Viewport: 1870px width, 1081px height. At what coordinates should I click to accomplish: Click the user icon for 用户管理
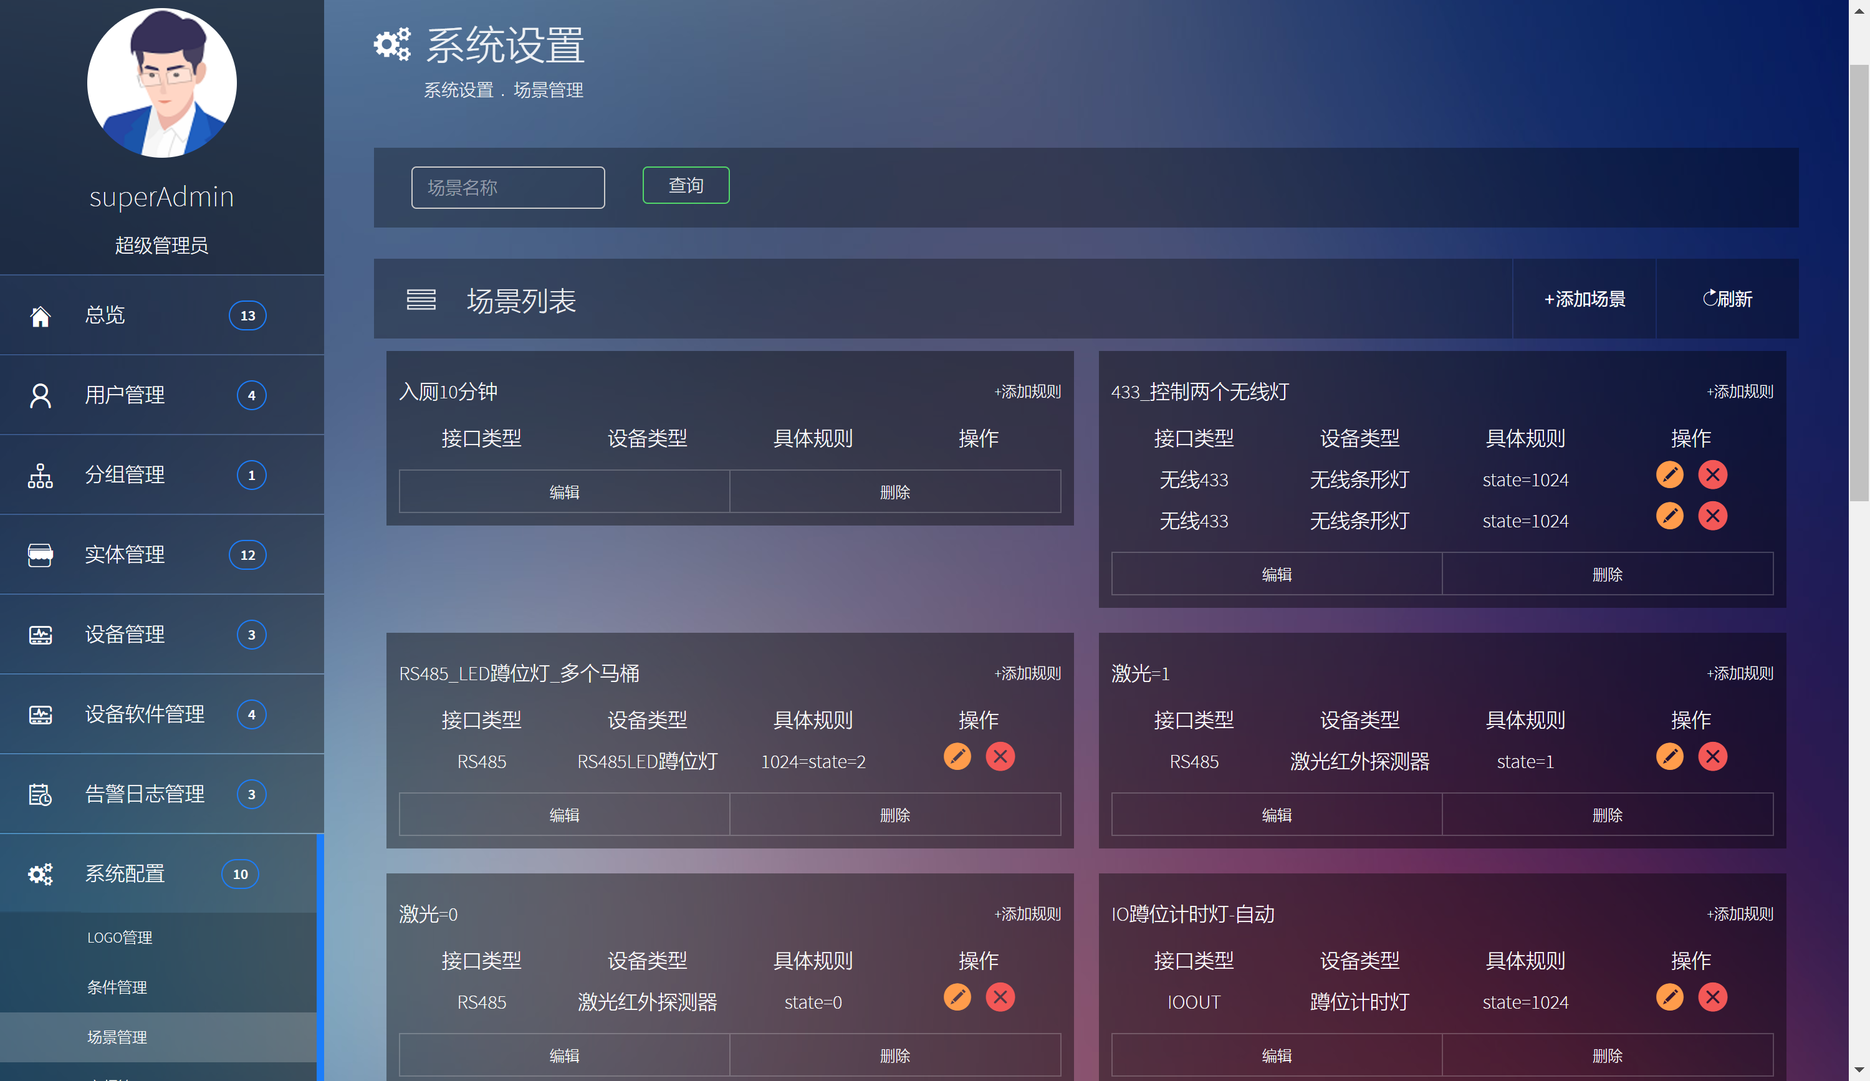pyautogui.click(x=40, y=395)
